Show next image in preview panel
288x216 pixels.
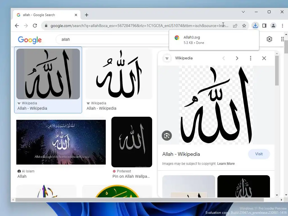tap(237, 58)
